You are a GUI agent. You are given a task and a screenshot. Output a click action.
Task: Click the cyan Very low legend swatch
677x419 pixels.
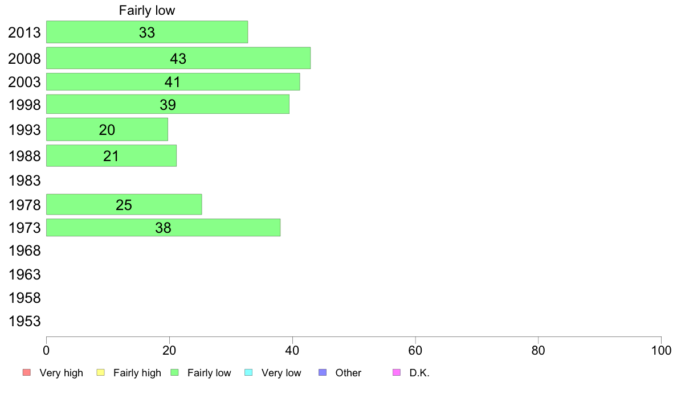248,372
